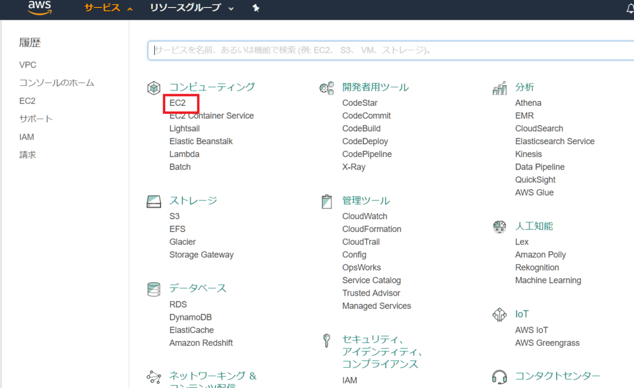The image size is (634, 388).
Task: Open 請求 from history
Action: 27,155
